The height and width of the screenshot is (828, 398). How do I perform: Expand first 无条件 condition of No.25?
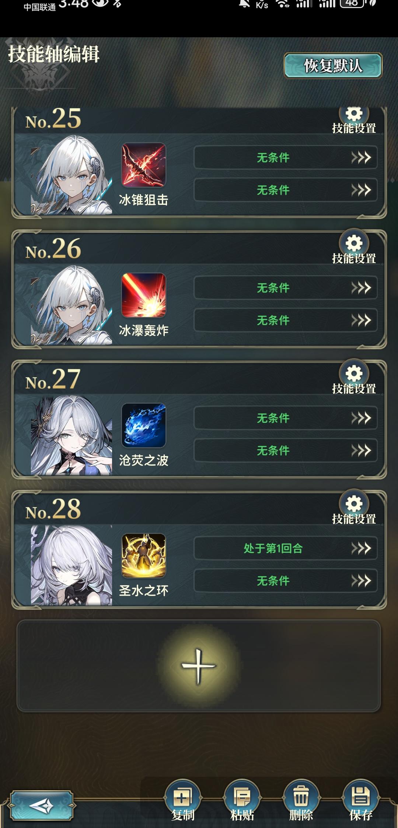286,158
